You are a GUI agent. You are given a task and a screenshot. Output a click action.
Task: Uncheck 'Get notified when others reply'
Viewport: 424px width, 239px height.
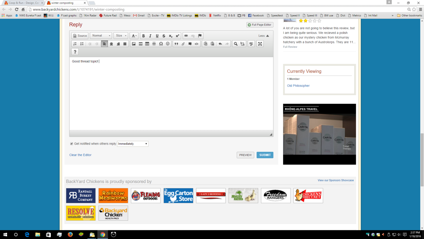click(x=72, y=144)
